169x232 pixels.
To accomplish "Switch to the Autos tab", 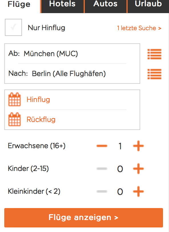I will (105, 6).
